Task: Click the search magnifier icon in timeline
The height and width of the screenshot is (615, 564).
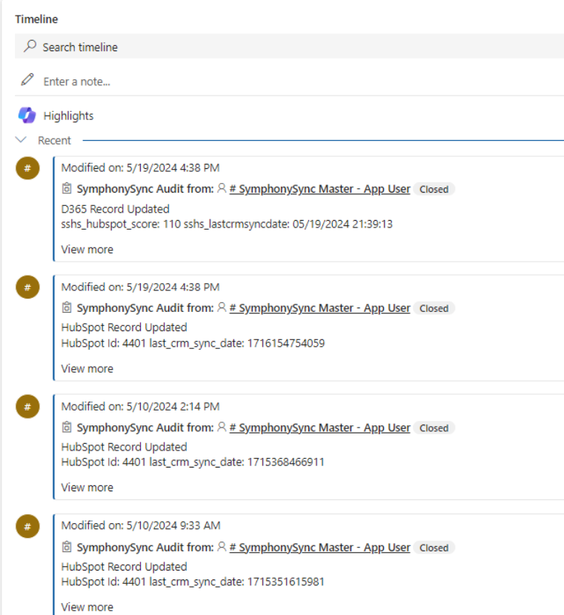Action: coord(30,46)
